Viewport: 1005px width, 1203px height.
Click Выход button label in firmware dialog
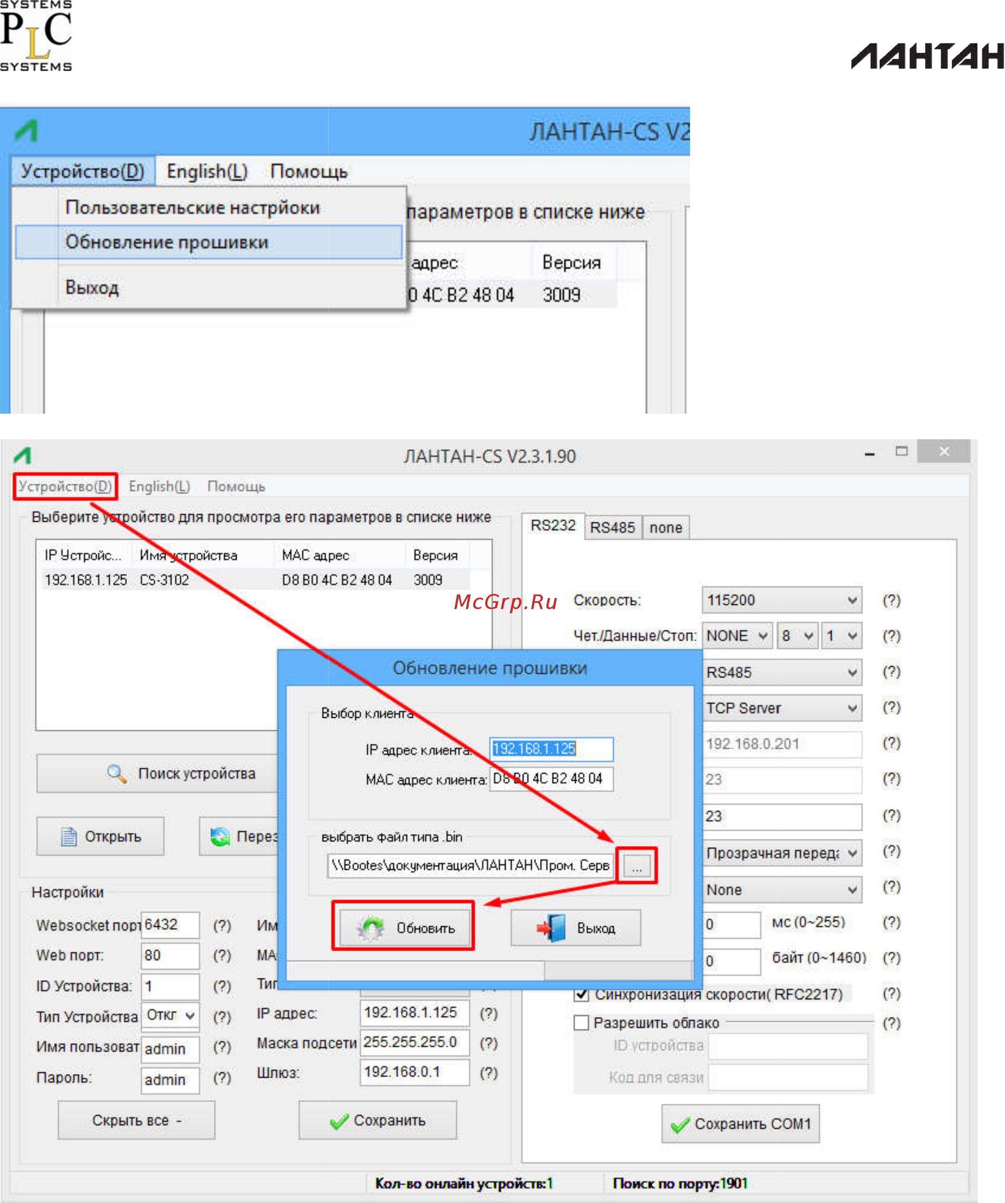tap(596, 928)
